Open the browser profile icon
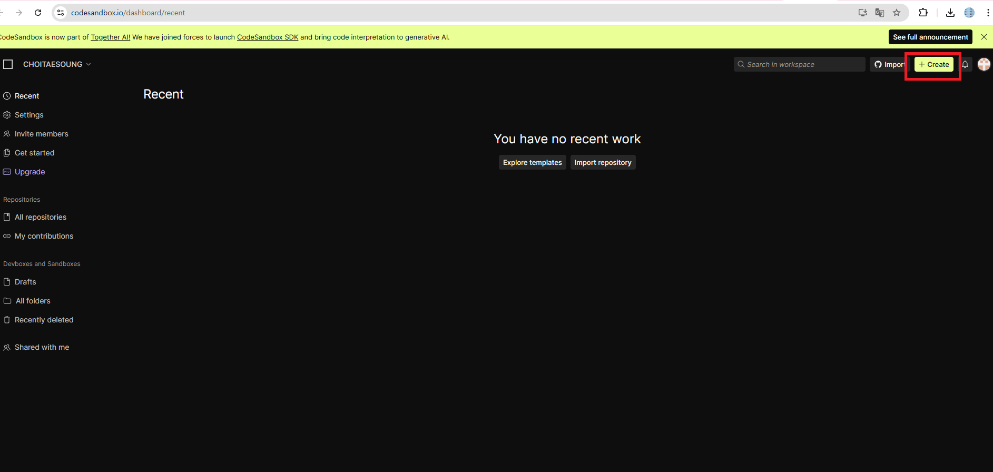The height and width of the screenshot is (472, 993). pyautogui.click(x=969, y=13)
